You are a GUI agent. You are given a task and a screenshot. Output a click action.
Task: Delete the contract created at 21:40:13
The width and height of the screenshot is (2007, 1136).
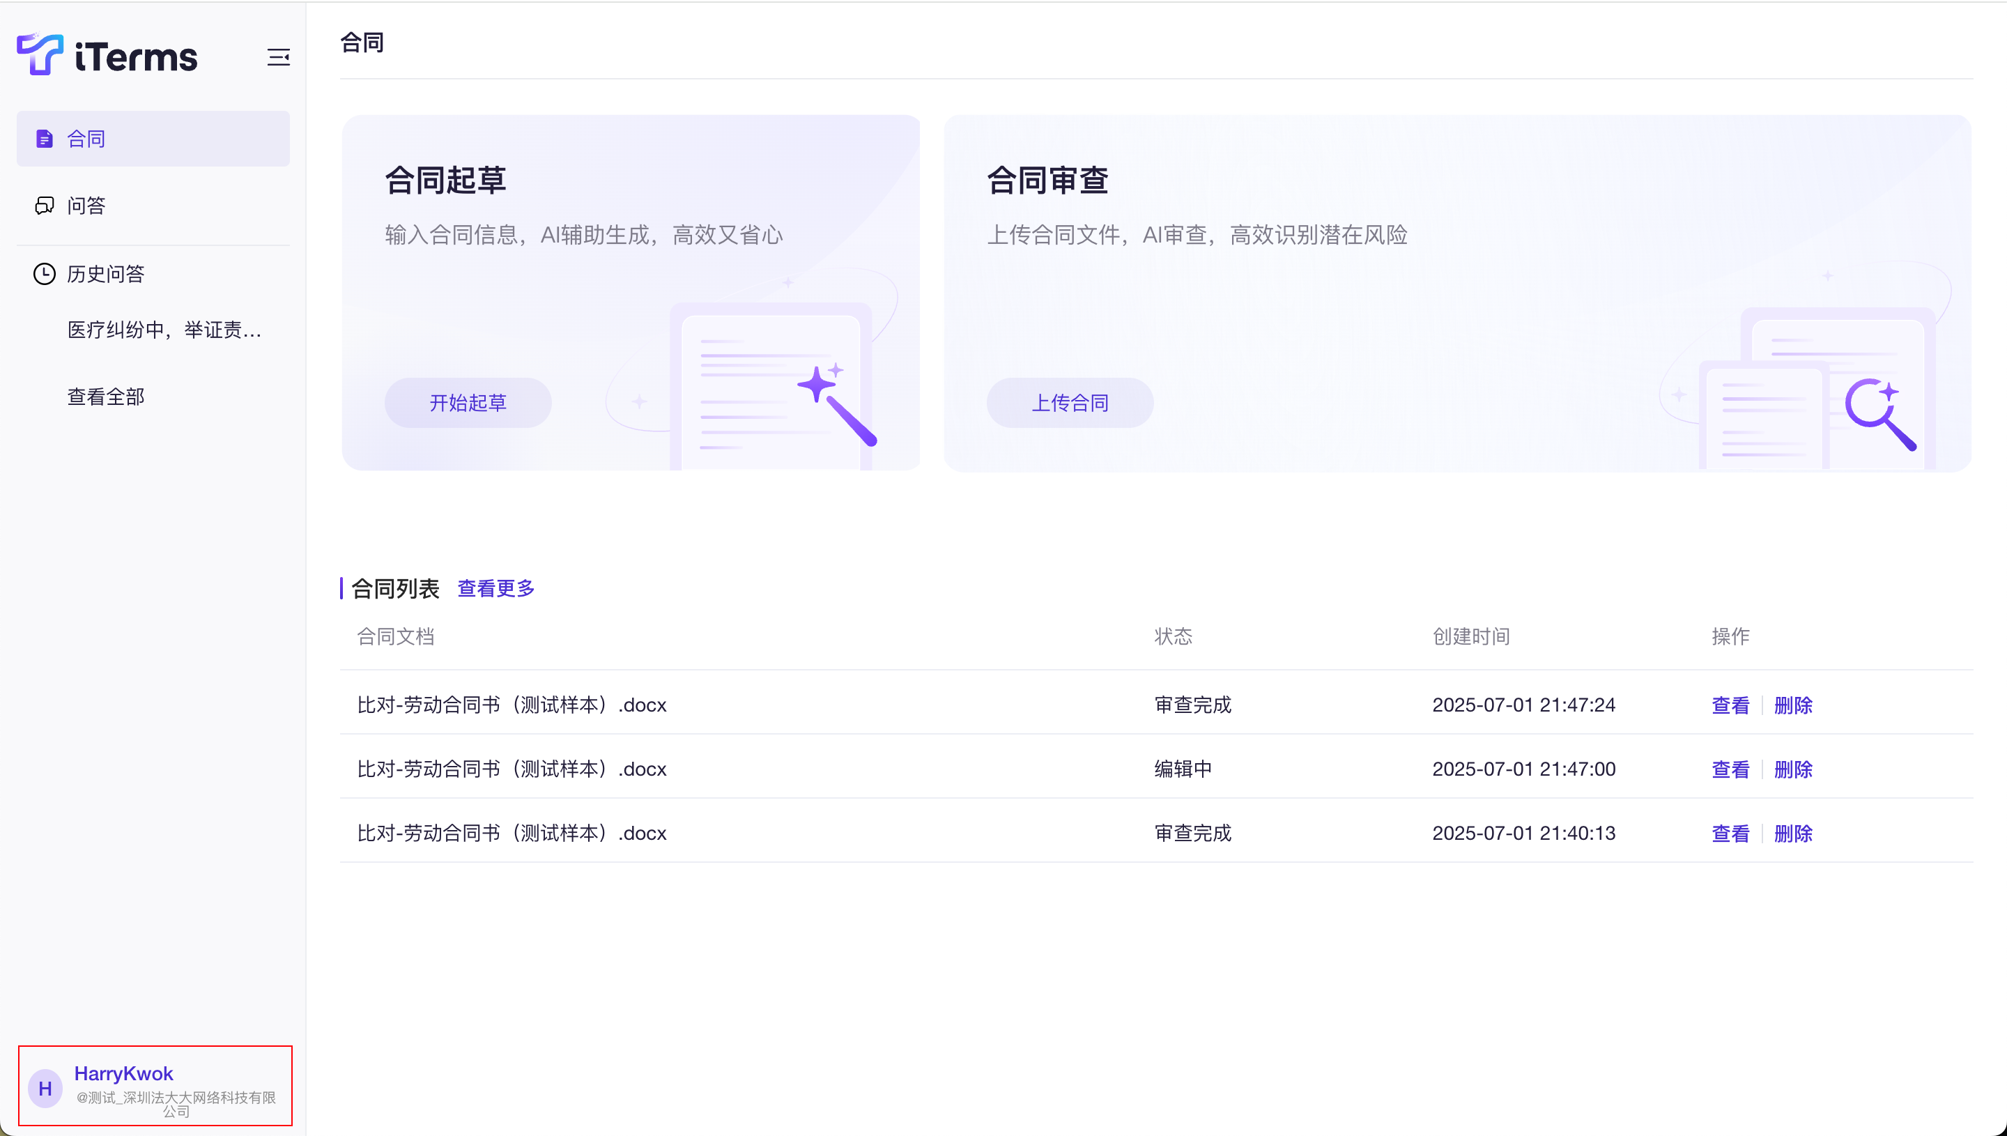(1792, 834)
